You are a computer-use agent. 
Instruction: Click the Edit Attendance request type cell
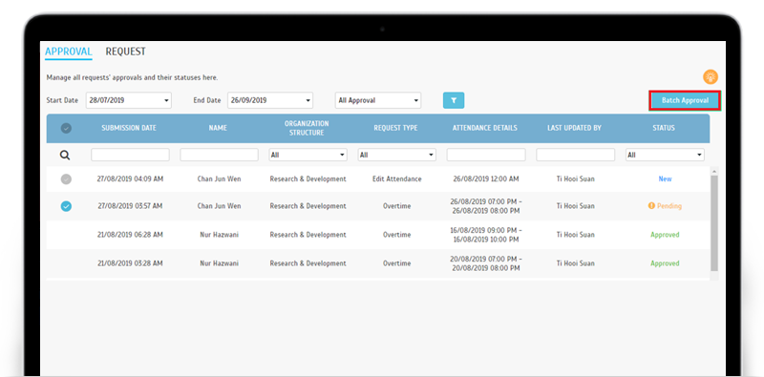(397, 178)
